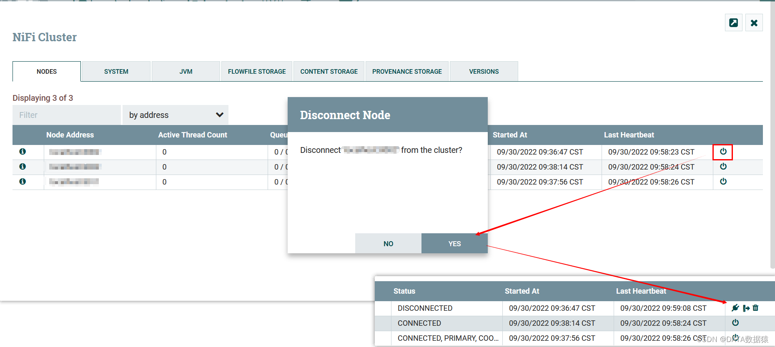The image size is (775, 347).
Task: Click Last Heartbeat header in the lower inset table
Action: point(641,291)
